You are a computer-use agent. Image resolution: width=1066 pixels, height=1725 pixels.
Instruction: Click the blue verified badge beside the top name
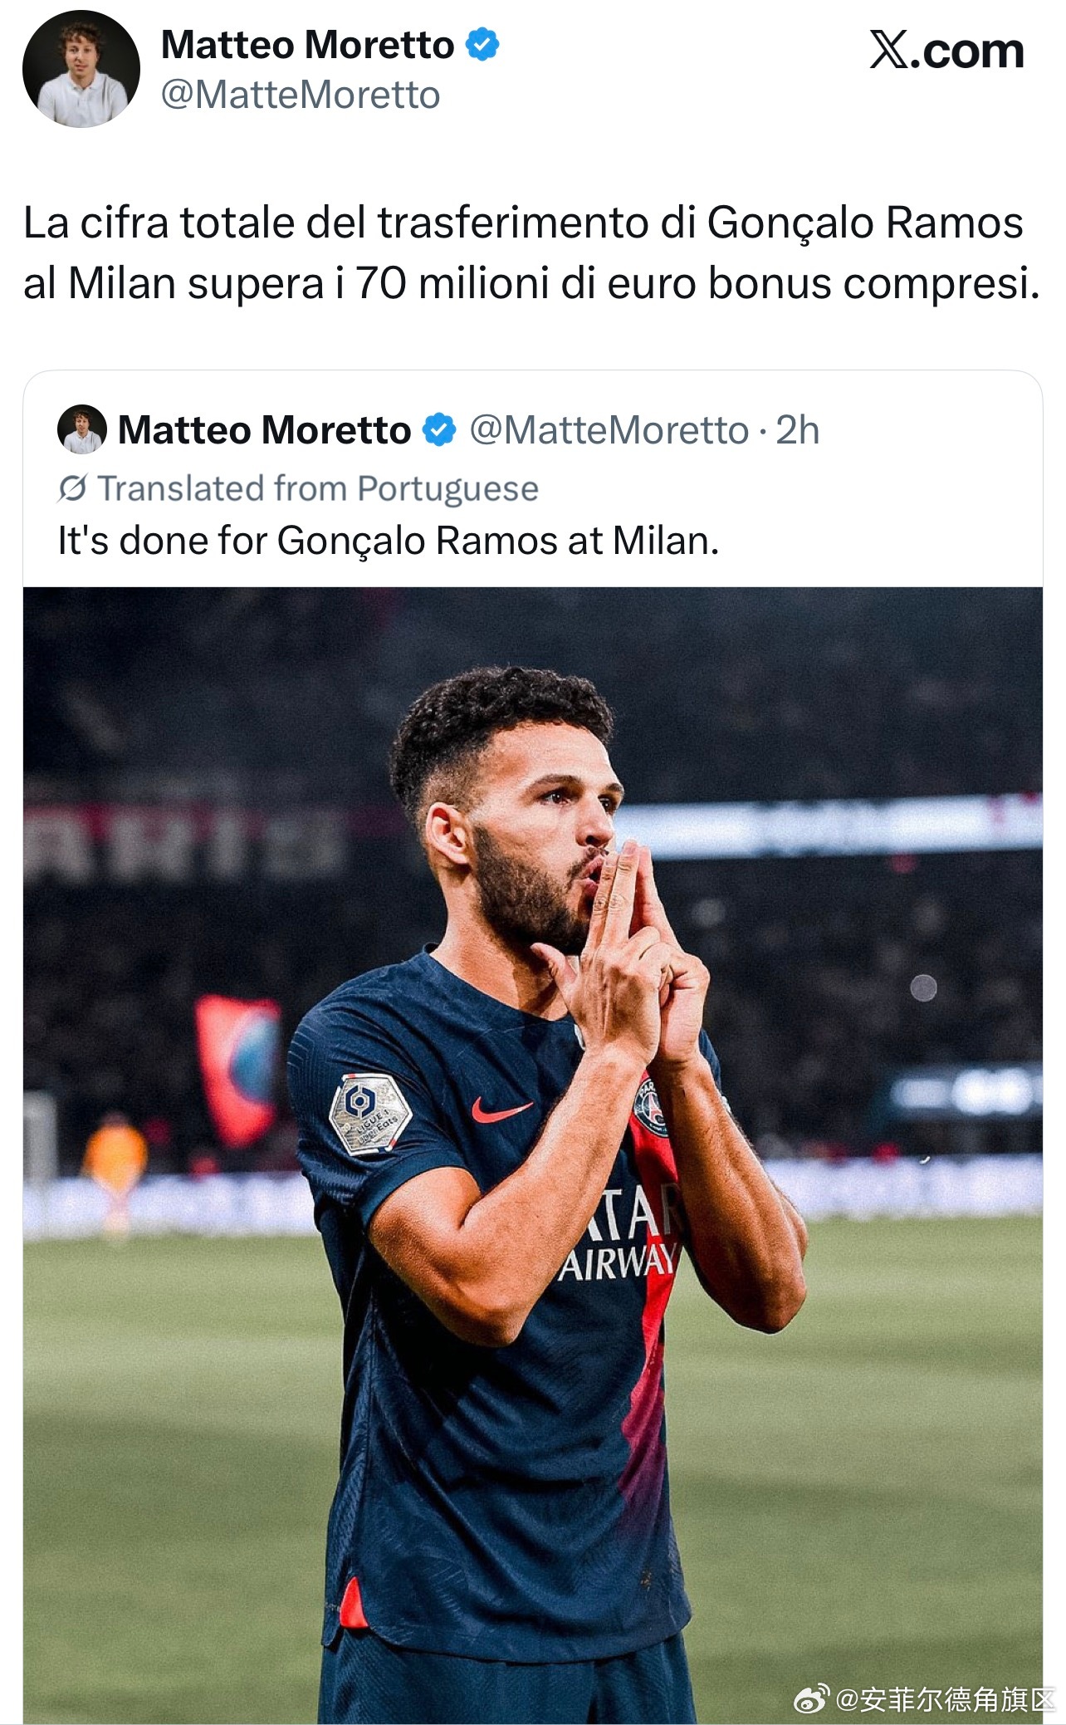pos(482,45)
